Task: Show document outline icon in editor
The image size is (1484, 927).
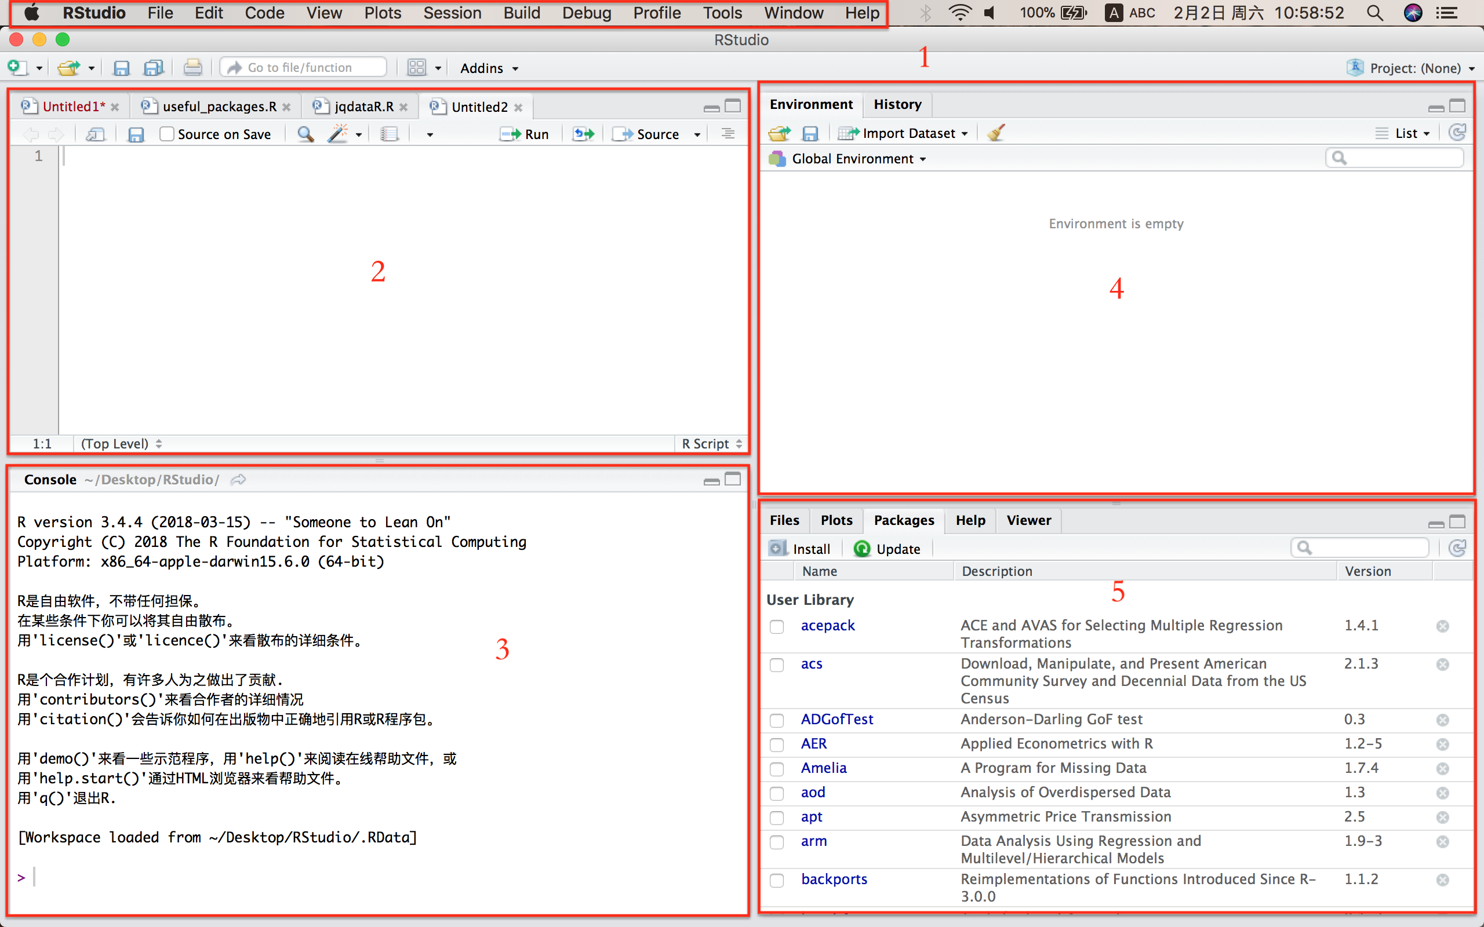Action: [x=728, y=134]
